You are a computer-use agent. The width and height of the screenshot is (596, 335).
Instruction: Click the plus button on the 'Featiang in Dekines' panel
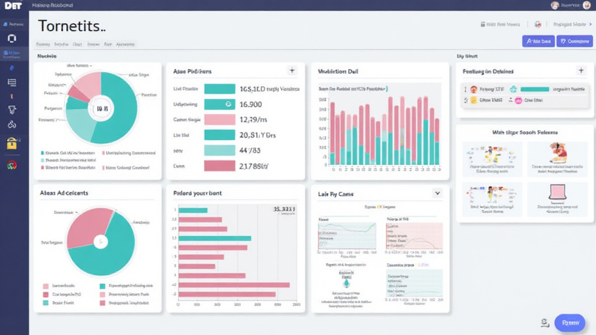click(580, 70)
